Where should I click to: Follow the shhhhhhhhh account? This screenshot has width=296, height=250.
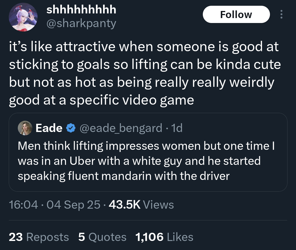coord(236,14)
